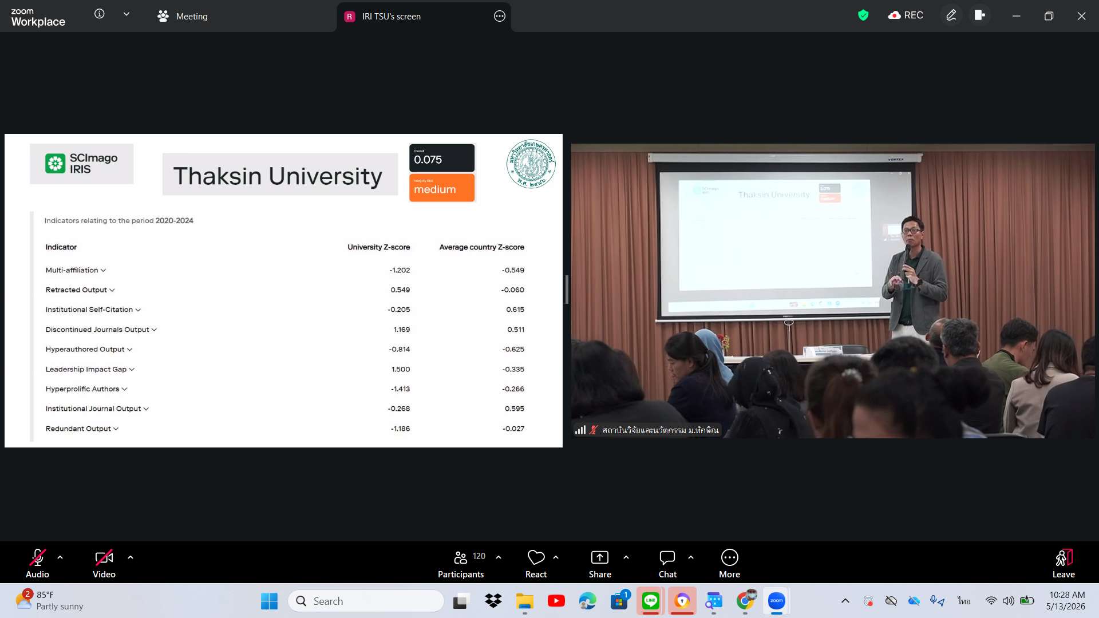Click the Share screen button

point(600,563)
